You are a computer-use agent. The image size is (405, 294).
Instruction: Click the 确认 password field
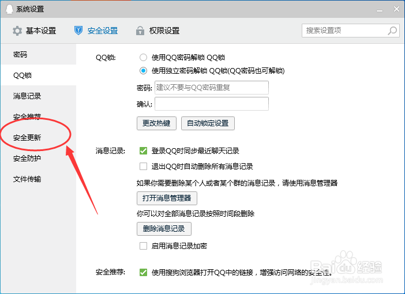(x=212, y=104)
